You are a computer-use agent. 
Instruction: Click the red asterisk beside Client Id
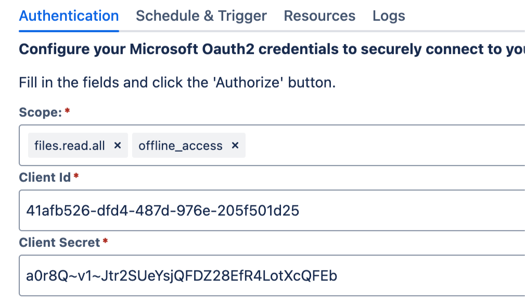coord(76,177)
